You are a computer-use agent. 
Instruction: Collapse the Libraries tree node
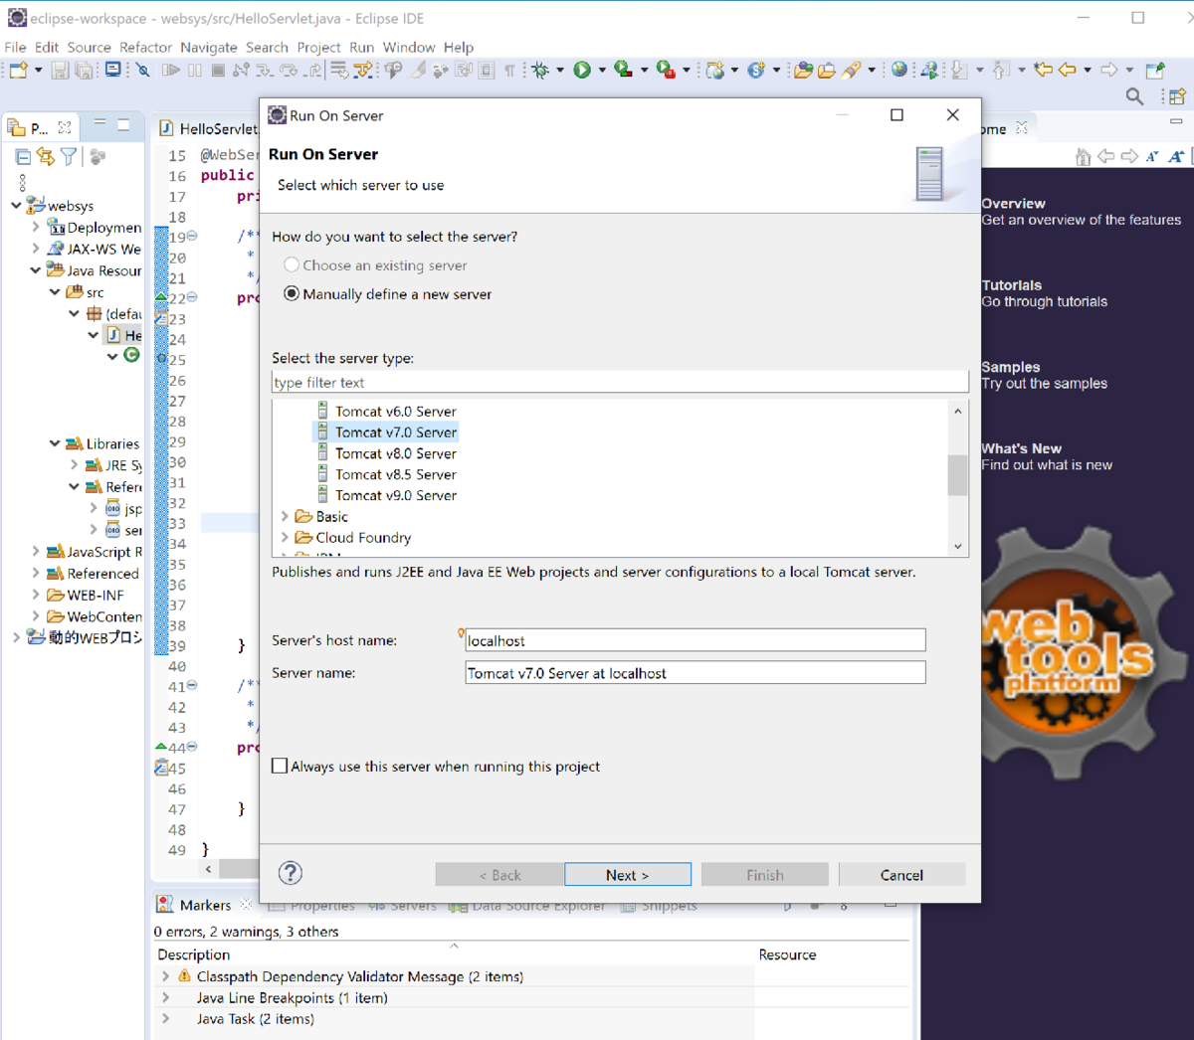(55, 443)
